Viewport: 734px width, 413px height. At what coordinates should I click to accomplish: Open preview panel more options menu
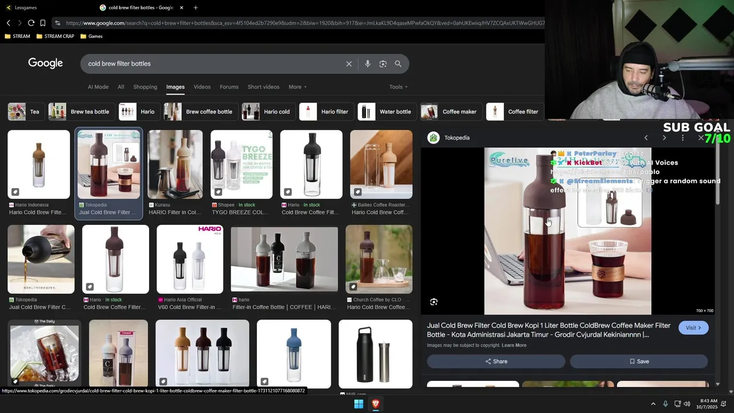(x=682, y=138)
